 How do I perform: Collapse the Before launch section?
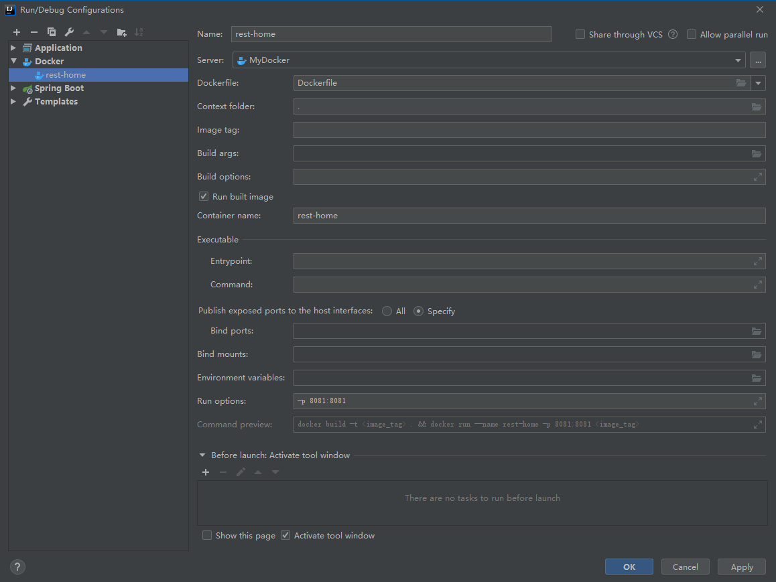(x=202, y=455)
